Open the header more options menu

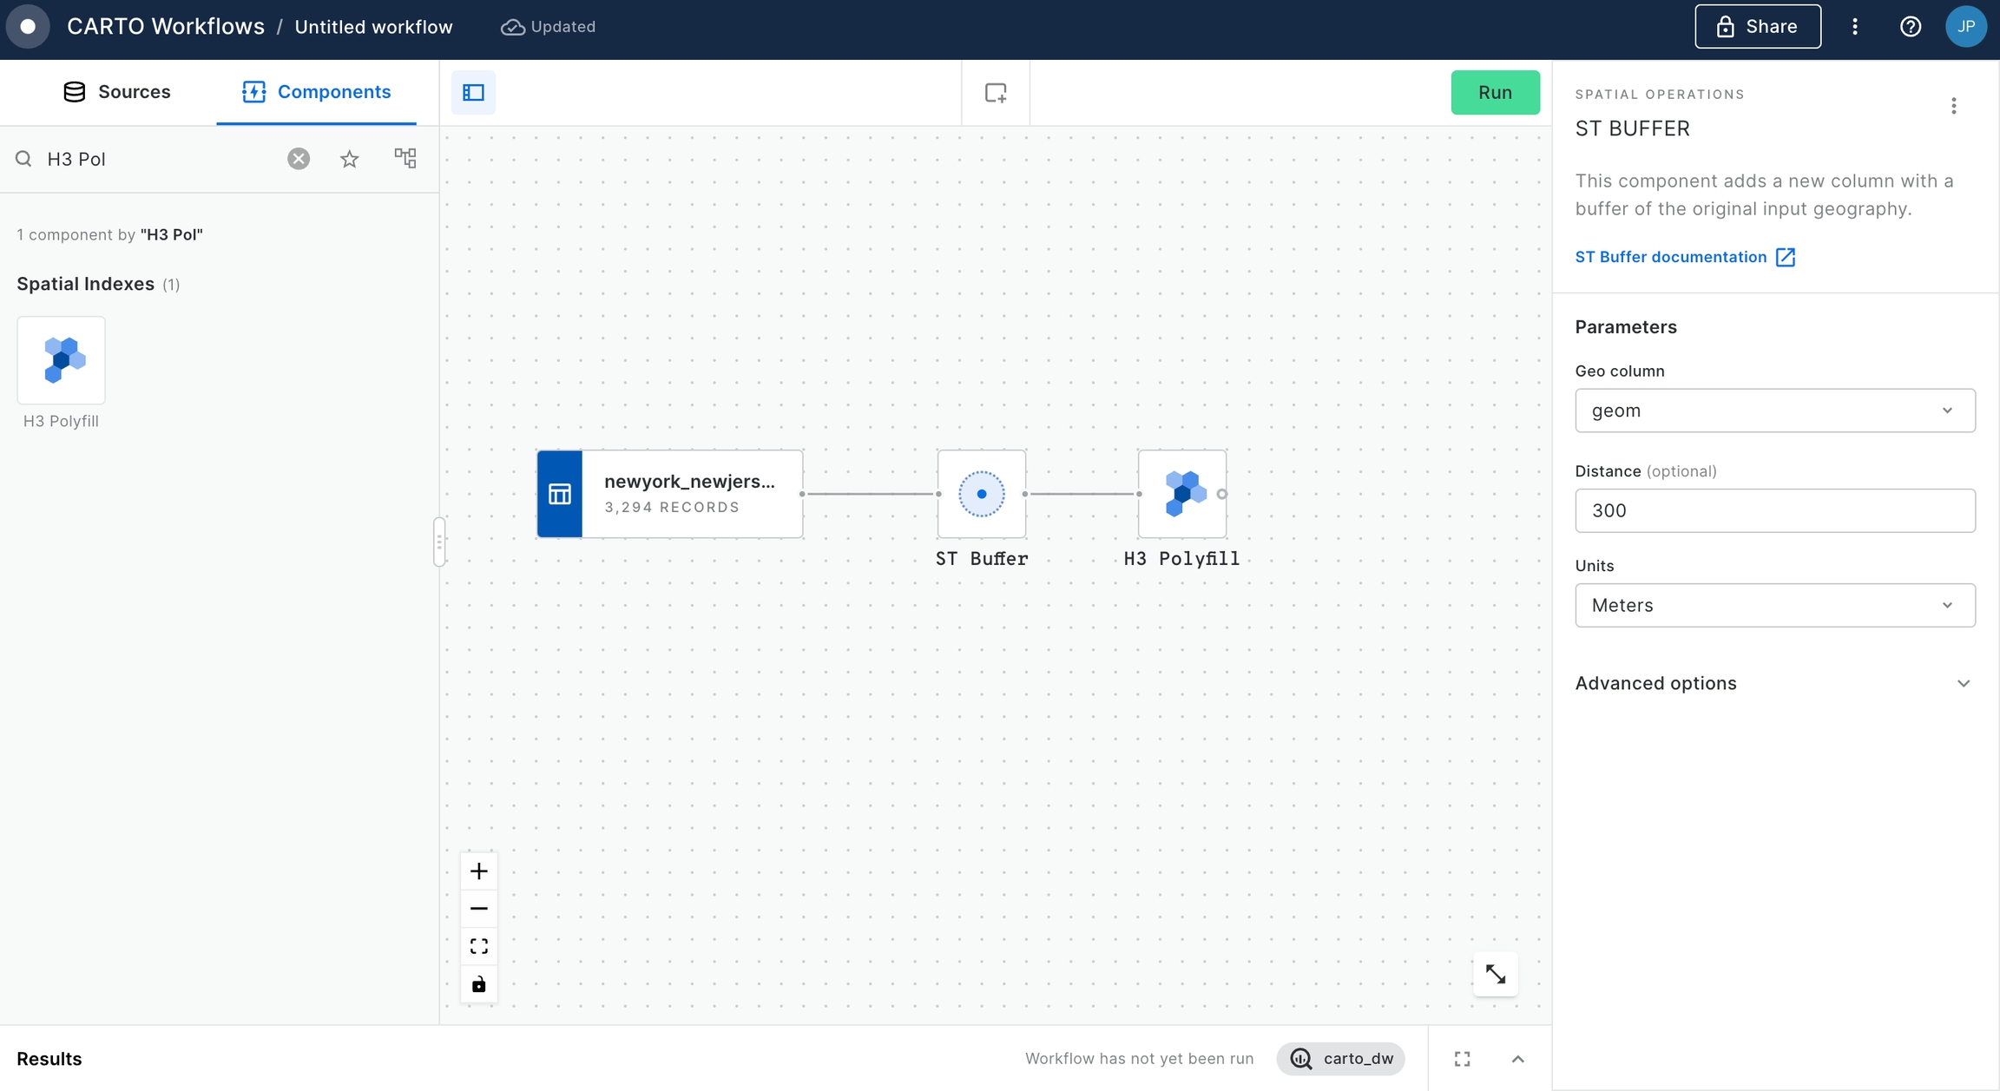point(1855,27)
